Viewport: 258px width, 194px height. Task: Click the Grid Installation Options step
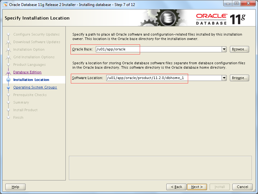pos(34,57)
